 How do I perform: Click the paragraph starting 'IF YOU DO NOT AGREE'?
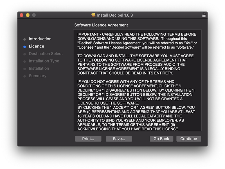pyautogui.click(x=136, y=93)
